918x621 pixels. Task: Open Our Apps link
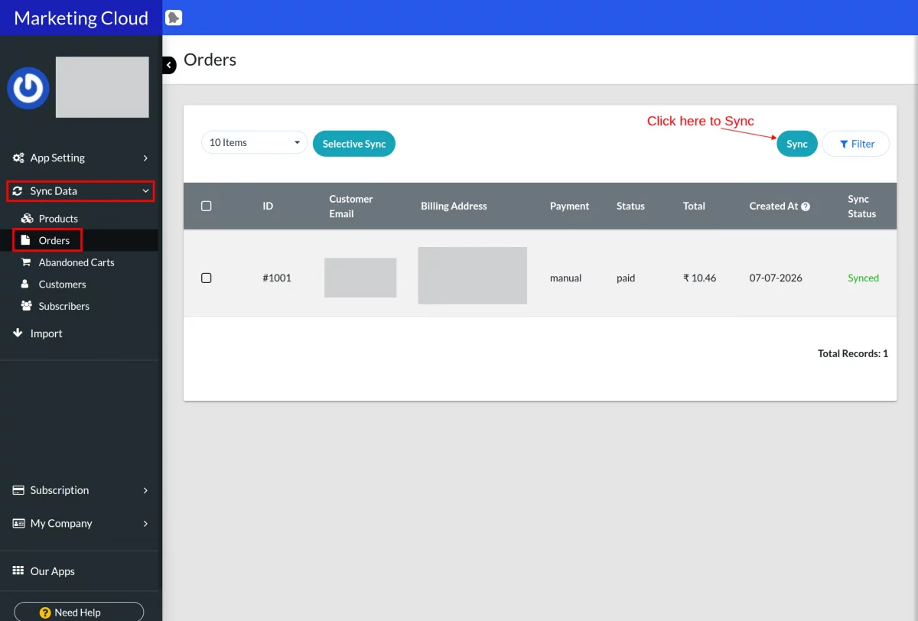click(x=53, y=571)
